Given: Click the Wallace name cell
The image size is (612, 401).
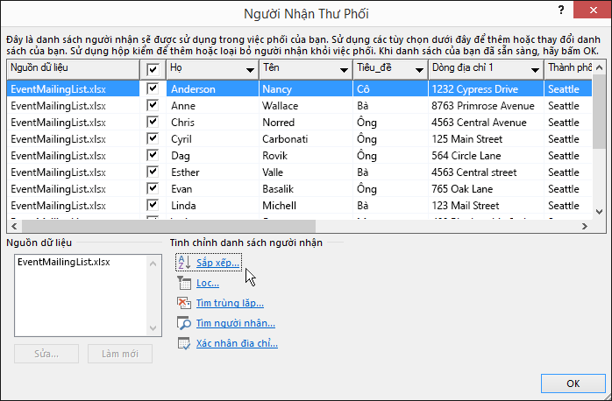Looking at the screenshot, I should [306, 106].
